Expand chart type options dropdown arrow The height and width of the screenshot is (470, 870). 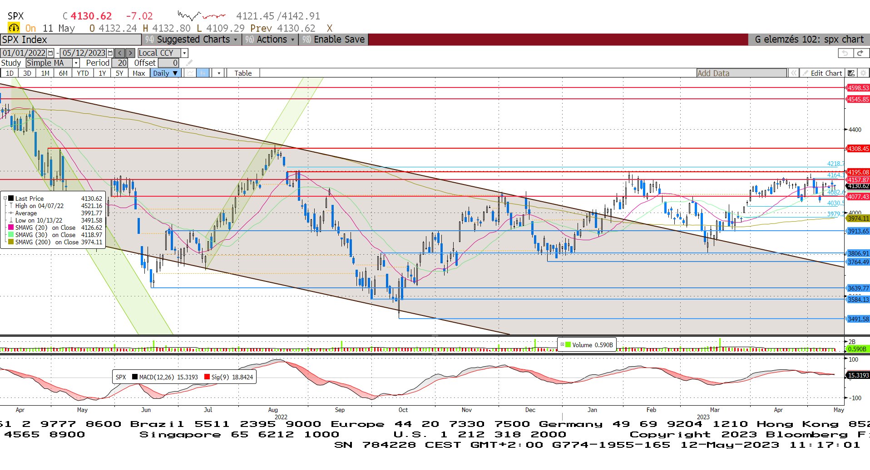pyautogui.click(x=219, y=73)
